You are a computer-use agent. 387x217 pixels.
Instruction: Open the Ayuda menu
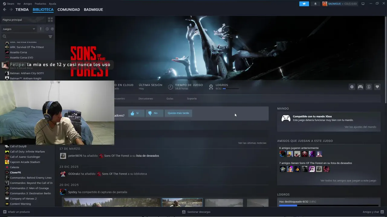[x=52, y=4]
